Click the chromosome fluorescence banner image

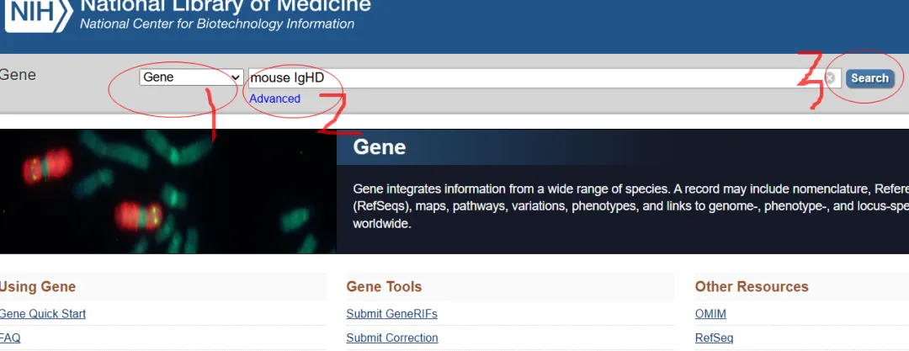(168, 191)
